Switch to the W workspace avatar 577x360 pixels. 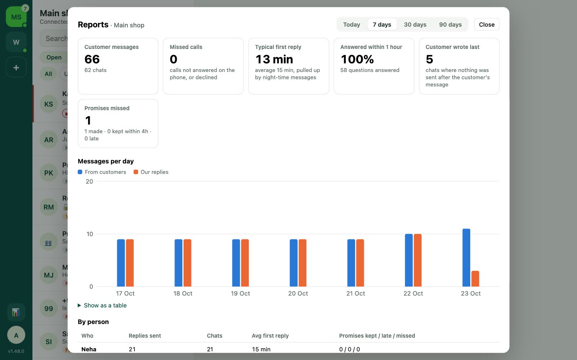pos(16,42)
